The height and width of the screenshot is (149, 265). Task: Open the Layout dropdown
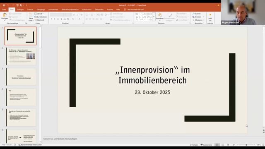click(39, 14)
